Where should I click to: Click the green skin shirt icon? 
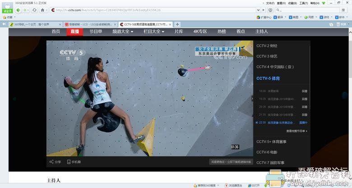click(324, 3)
